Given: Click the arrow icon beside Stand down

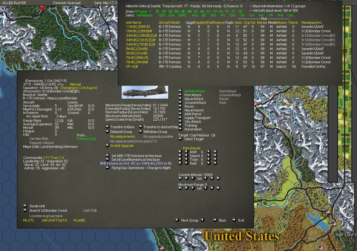Looking at the screenshot, I should [x=180, y=129].
